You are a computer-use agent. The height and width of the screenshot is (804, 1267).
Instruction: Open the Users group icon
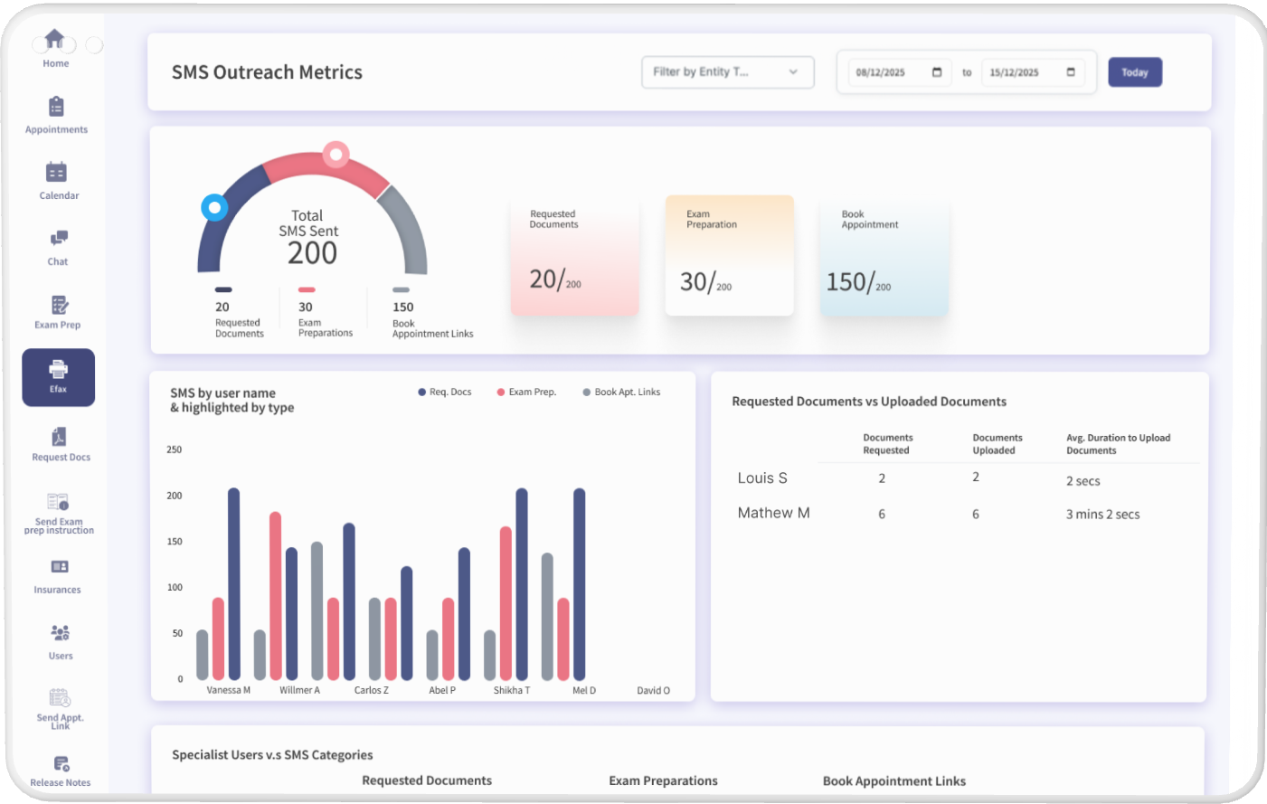(x=60, y=632)
